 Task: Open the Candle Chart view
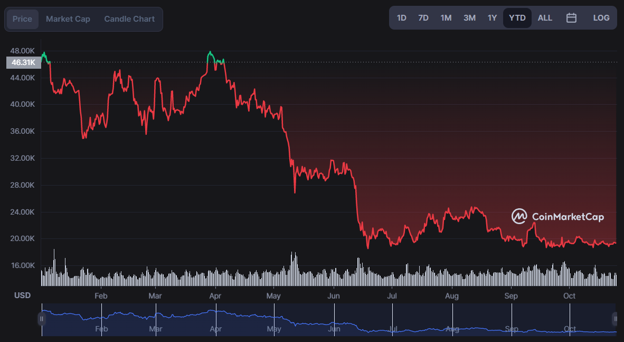pos(129,19)
